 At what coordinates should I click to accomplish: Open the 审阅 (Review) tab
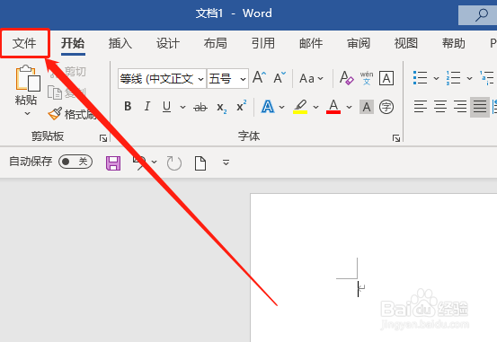359,43
